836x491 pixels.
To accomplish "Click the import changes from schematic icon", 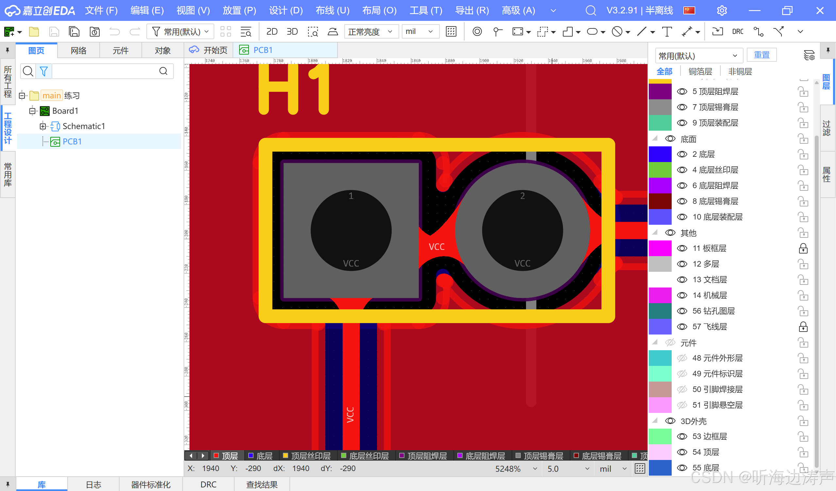I will coord(717,31).
